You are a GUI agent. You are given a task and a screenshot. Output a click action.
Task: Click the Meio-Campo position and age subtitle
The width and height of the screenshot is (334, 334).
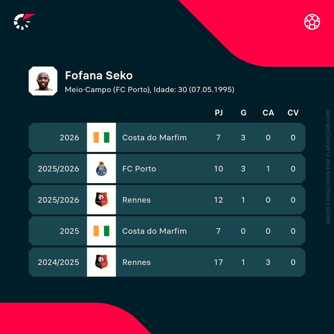pos(150,89)
